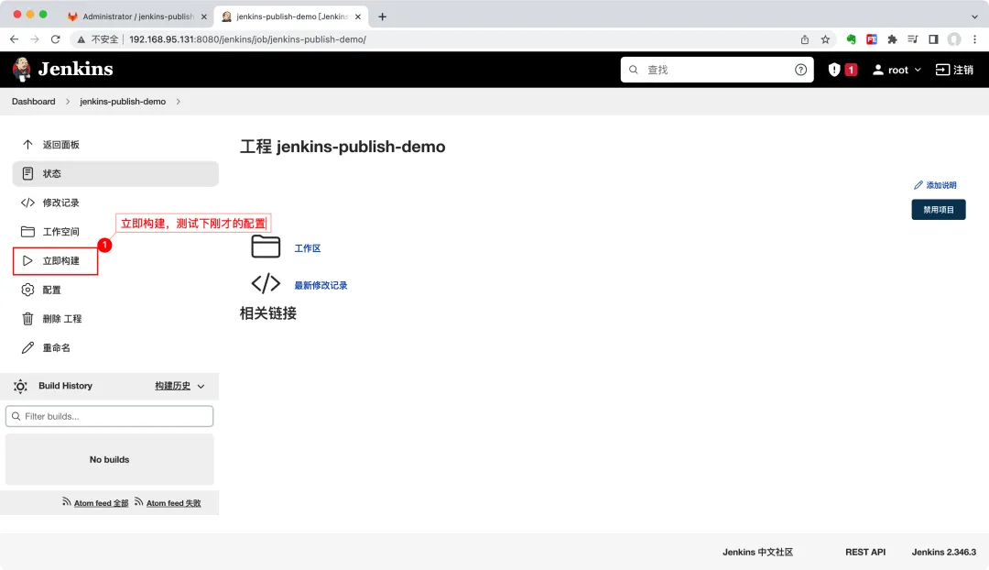This screenshot has height=570, width=989.
Task: Go to Dashboard breadcrumb link
Action: 34,102
